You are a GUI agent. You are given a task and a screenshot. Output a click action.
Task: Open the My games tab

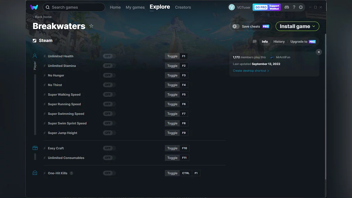[x=135, y=7]
